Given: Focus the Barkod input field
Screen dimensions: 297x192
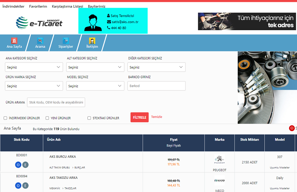Looking at the screenshot, I should tap(156, 86).
